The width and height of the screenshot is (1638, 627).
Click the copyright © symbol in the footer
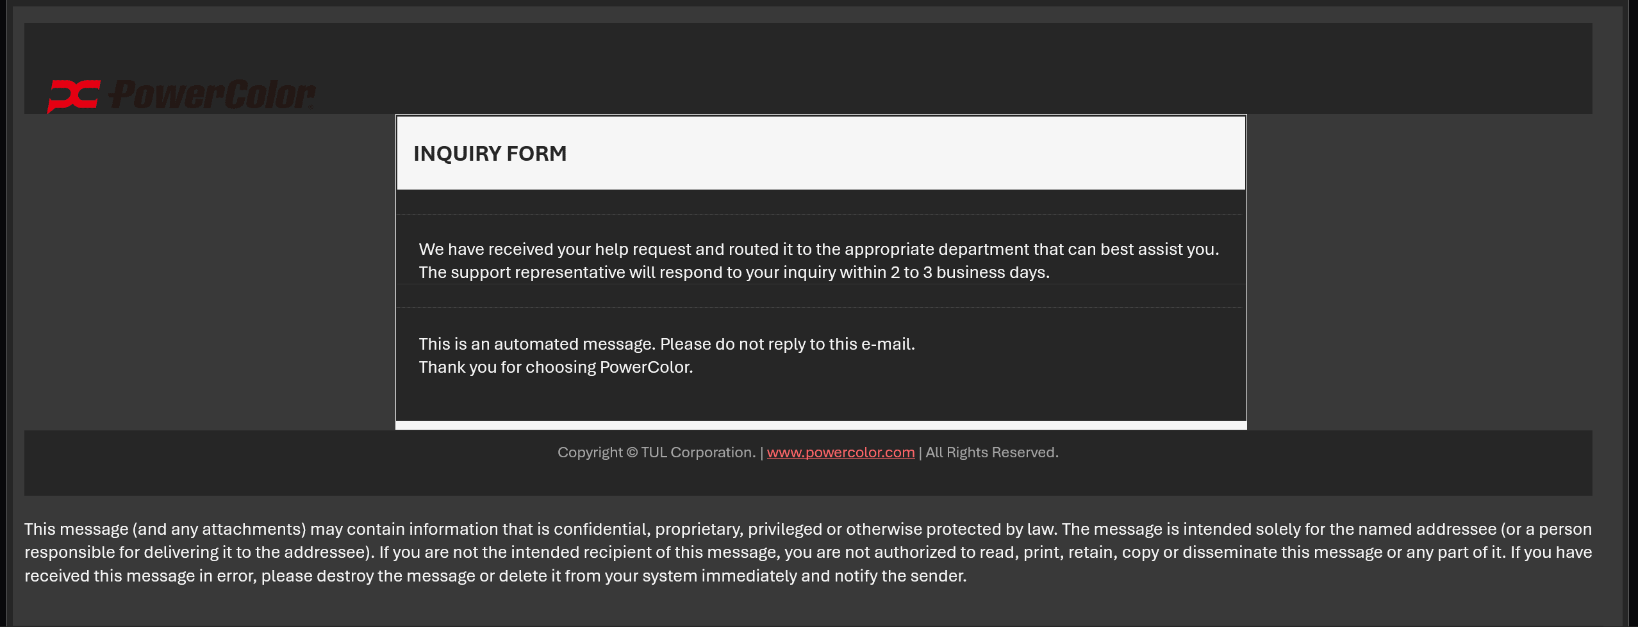pos(632,452)
